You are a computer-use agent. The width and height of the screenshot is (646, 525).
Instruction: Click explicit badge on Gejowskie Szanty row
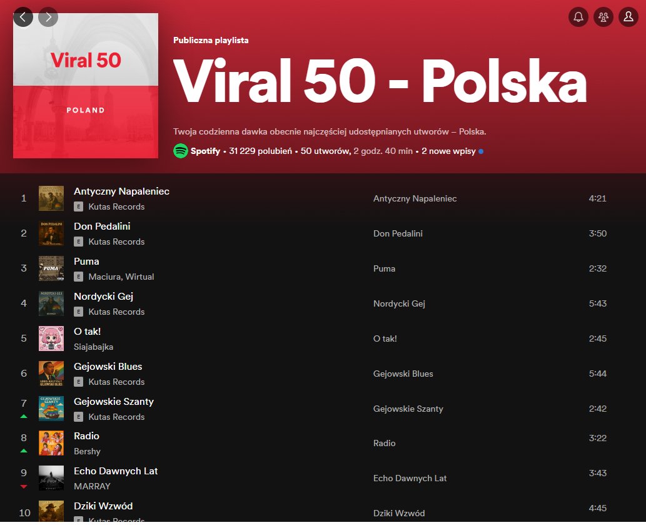coord(78,417)
